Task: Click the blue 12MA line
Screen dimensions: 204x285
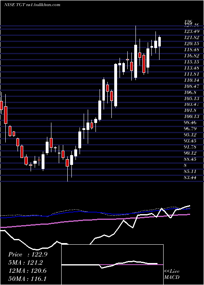Action: [95, 213]
